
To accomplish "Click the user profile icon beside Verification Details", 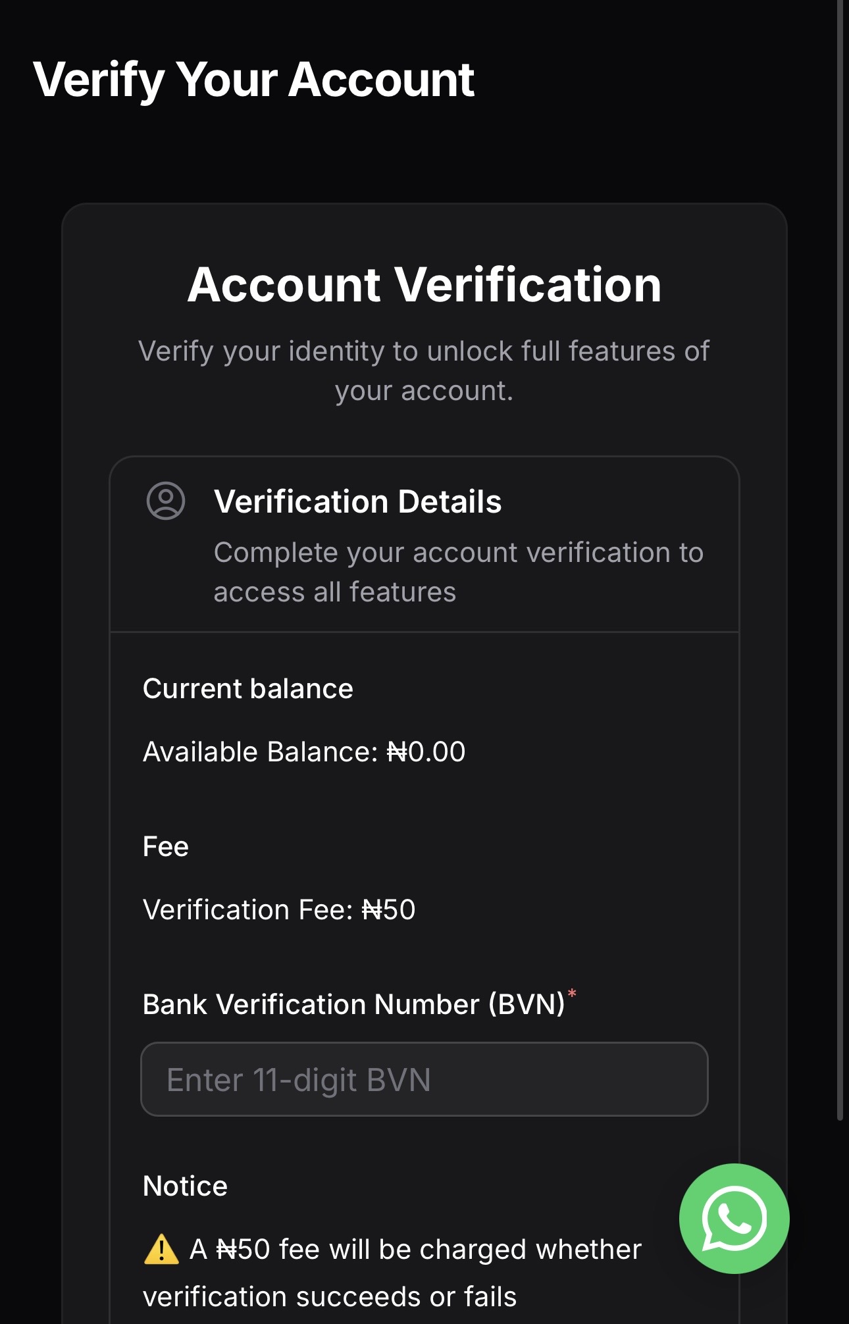I will click(165, 501).
